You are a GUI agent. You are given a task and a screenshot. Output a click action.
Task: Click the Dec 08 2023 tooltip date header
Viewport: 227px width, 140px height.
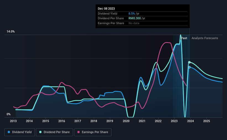point(106,9)
